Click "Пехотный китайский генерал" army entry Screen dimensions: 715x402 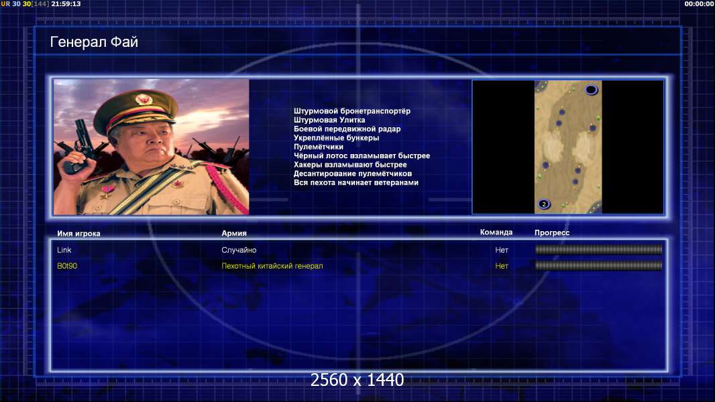coord(272,266)
